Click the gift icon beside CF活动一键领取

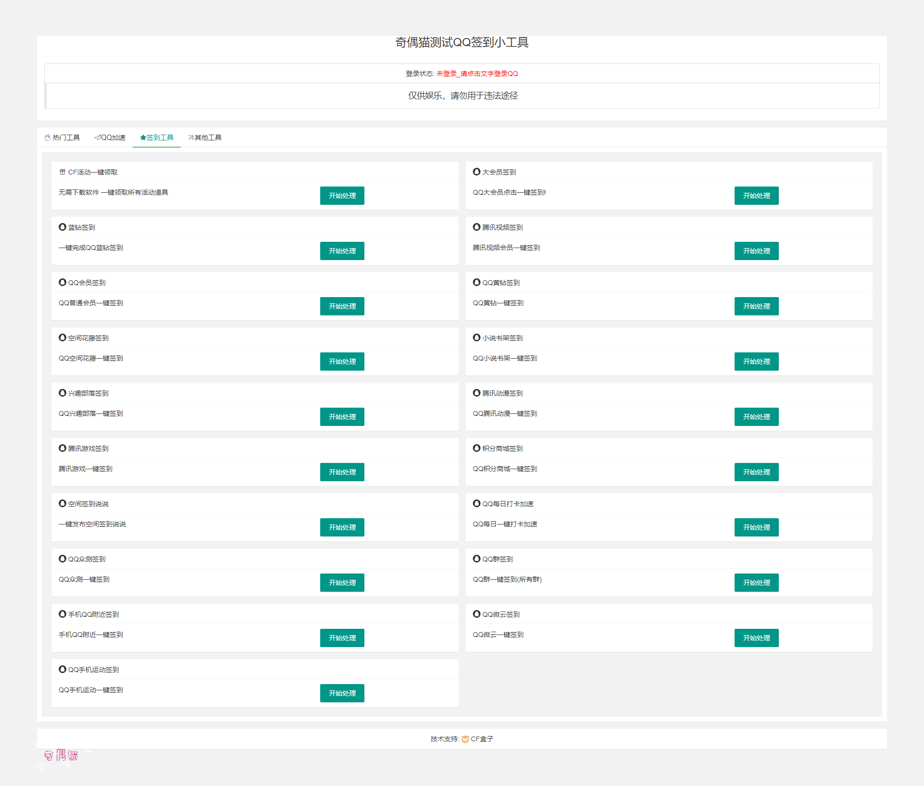coord(62,172)
